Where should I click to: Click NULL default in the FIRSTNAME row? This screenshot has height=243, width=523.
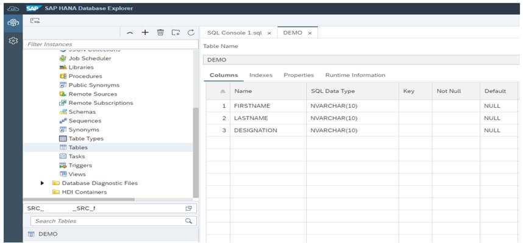(492, 106)
